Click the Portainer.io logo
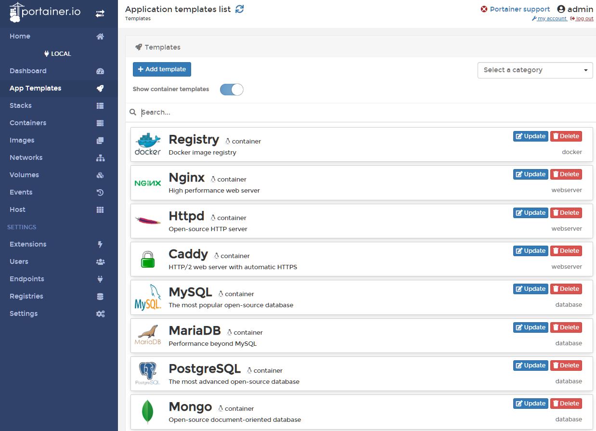Image resolution: width=596 pixels, height=431 pixels. pos(45,13)
